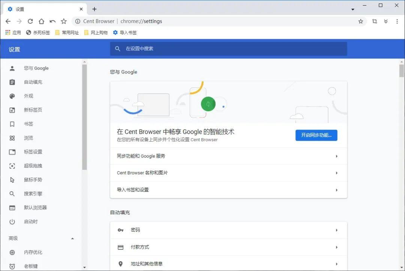
Task: Click the sidebar scrollbar thumb
Action: 84,117
